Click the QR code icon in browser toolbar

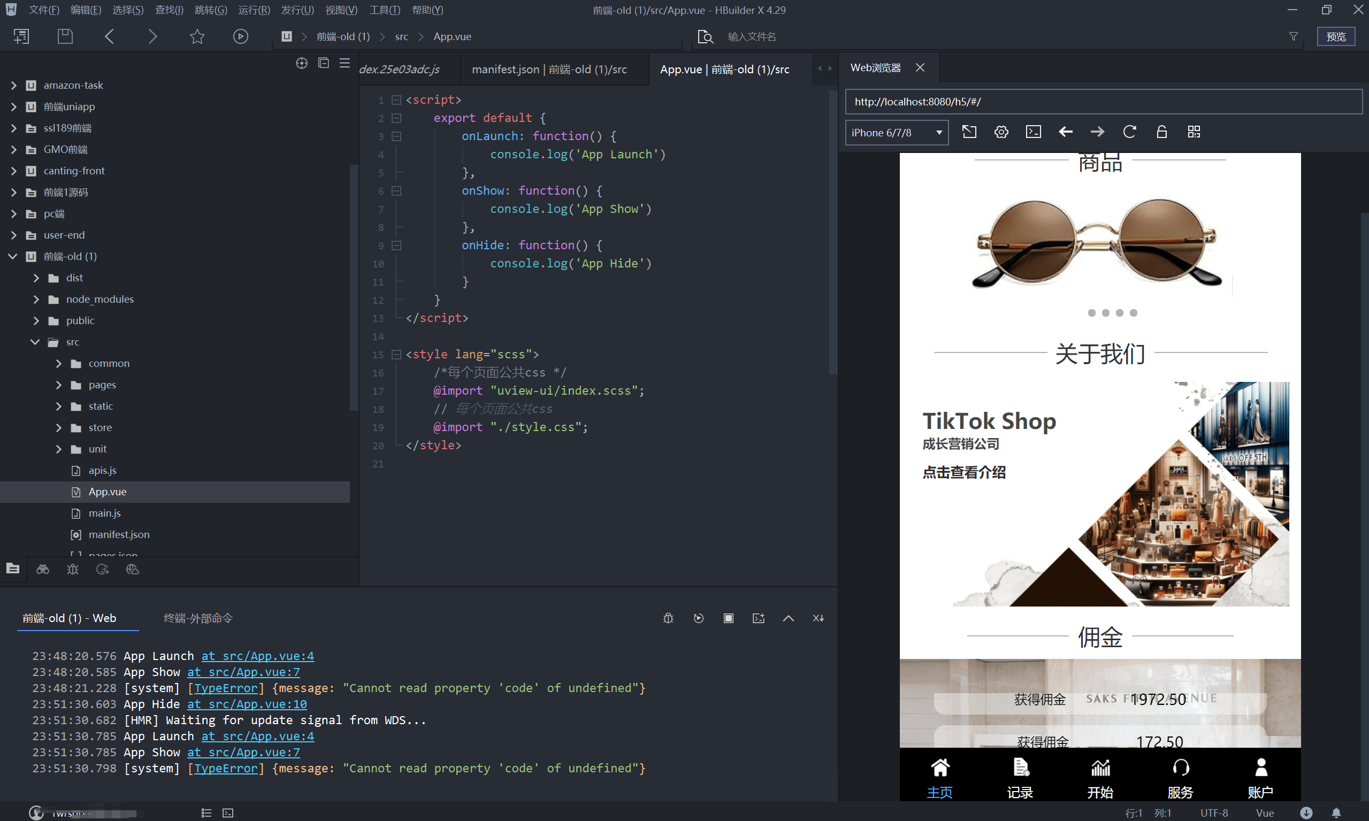point(1194,132)
